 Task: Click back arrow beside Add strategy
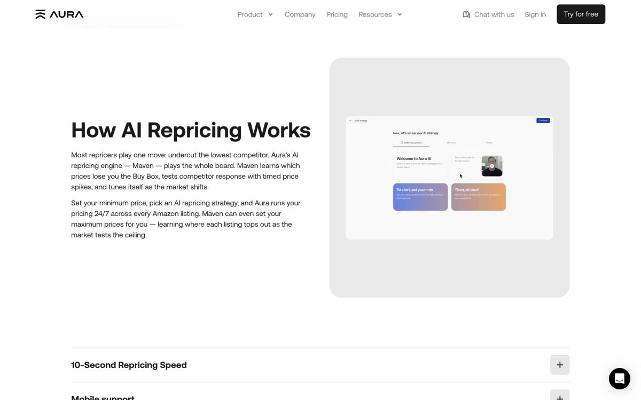[x=350, y=121]
